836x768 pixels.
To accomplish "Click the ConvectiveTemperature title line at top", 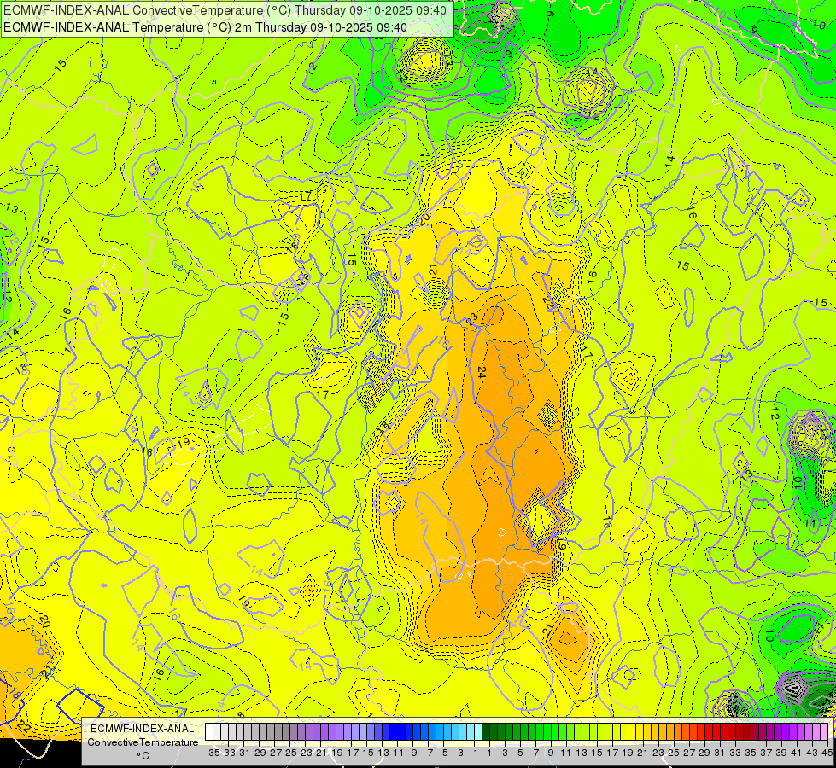I will (x=225, y=10).
